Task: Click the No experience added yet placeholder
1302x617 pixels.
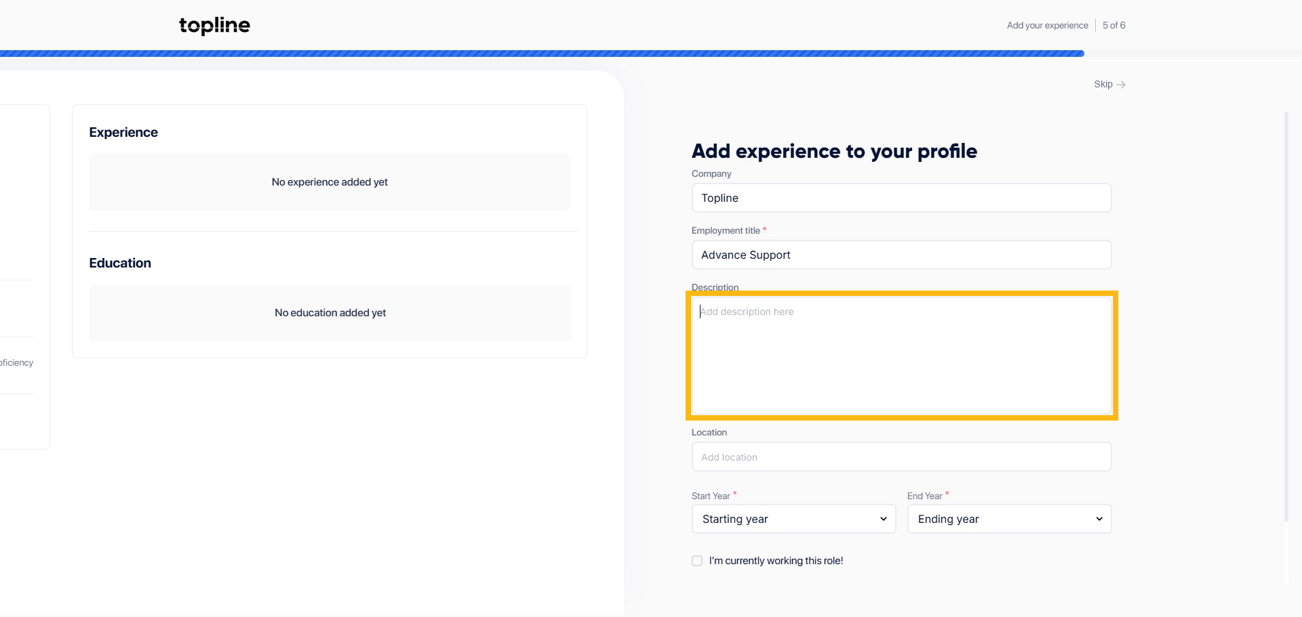Action: pyautogui.click(x=330, y=182)
